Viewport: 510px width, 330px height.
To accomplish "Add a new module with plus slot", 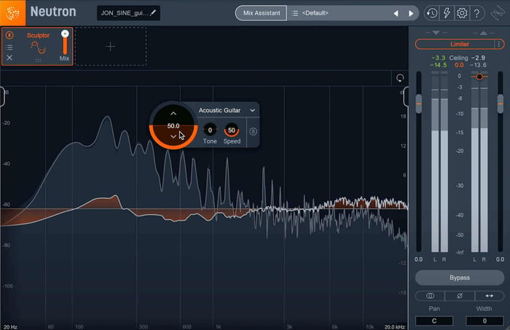I will (x=111, y=47).
